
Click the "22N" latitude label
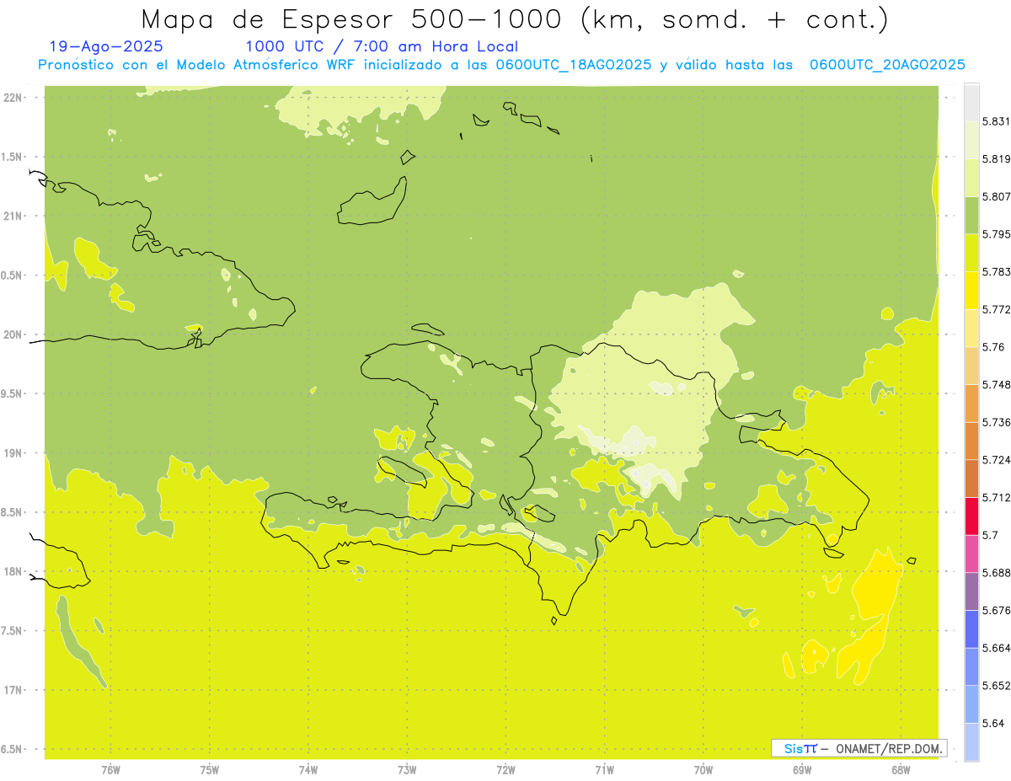[12, 98]
